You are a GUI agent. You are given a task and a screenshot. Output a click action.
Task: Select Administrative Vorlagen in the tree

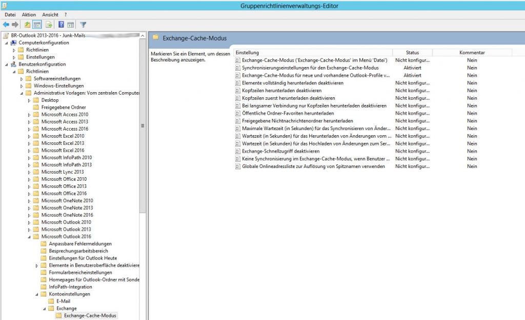tap(86, 93)
